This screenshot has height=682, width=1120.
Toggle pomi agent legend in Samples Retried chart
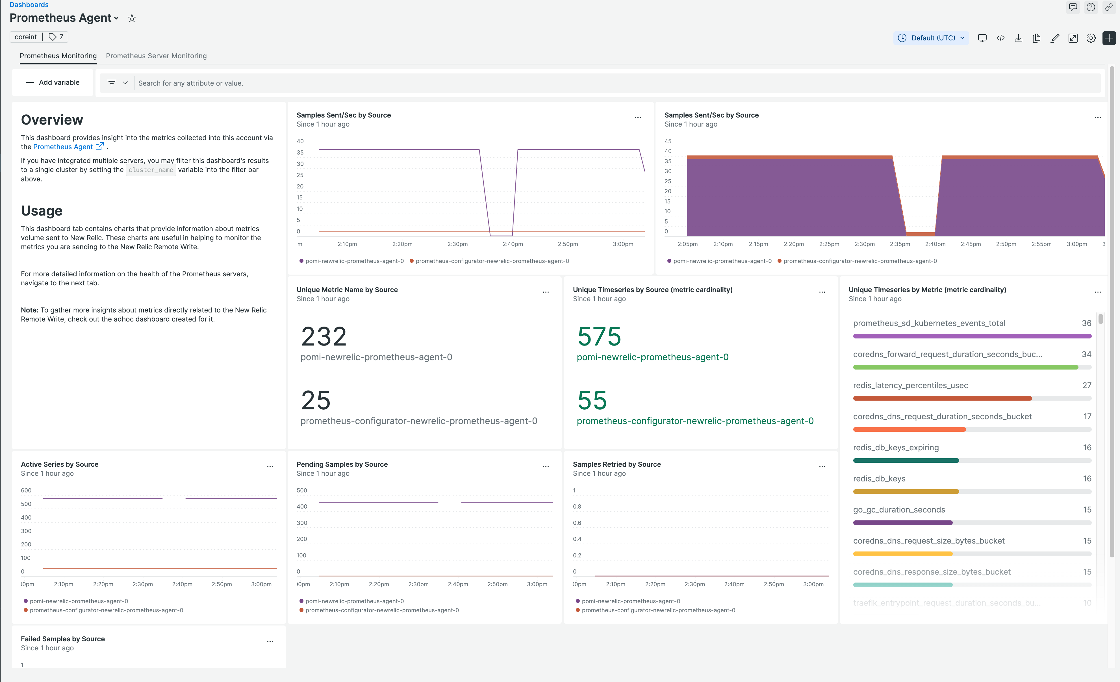(628, 601)
